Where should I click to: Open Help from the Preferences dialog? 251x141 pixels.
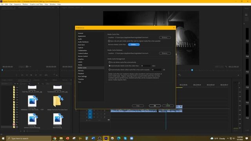coord(138,106)
